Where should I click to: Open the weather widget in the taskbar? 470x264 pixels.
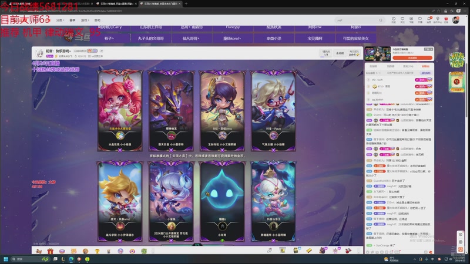coord(391,259)
